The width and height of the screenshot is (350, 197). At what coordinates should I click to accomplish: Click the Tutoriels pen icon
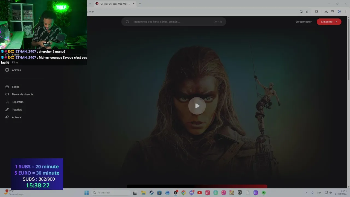click(7, 110)
